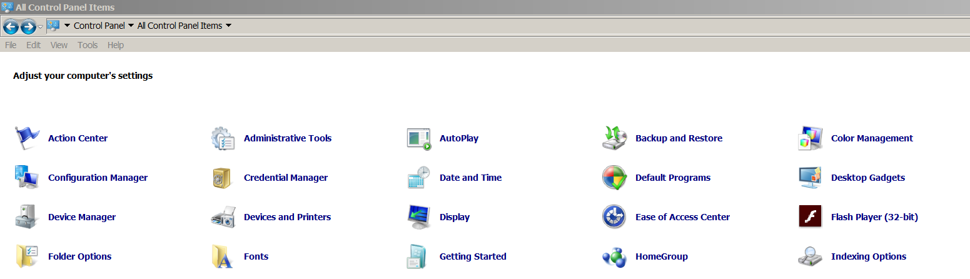Click the Control Panel icon in address bar
The width and height of the screenshot is (970, 279).
point(53,26)
